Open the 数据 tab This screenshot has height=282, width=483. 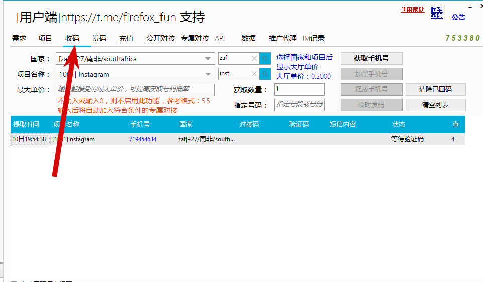click(249, 38)
